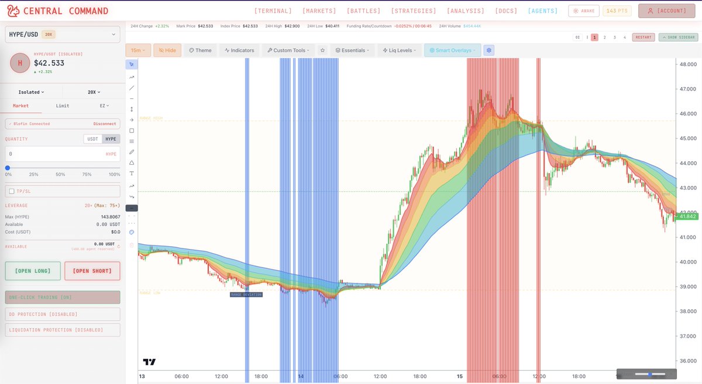This screenshot has width=702, height=384.
Task: Click the TradingView logo on chart
Action: [x=149, y=362]
